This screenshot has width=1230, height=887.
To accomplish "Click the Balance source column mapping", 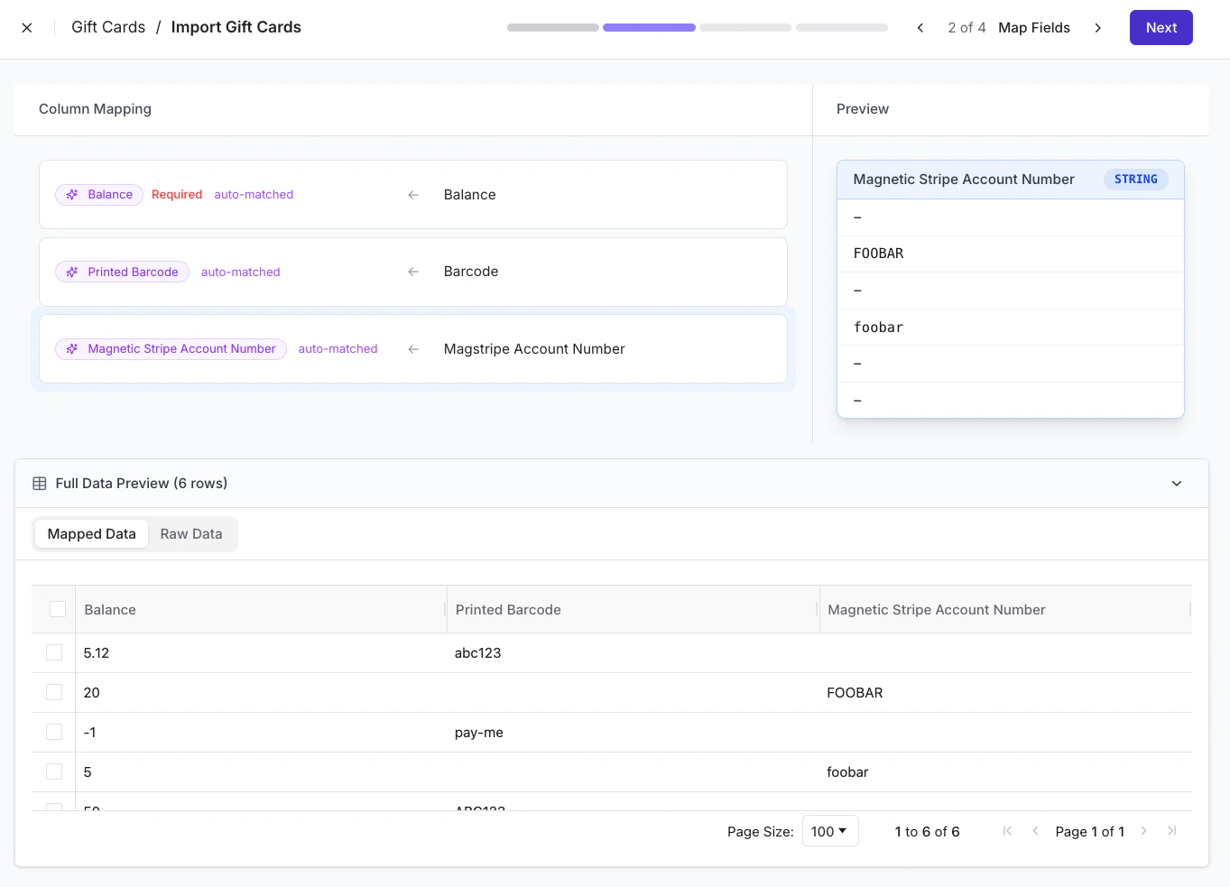I will pyautogui.click(x=469, y=195).
